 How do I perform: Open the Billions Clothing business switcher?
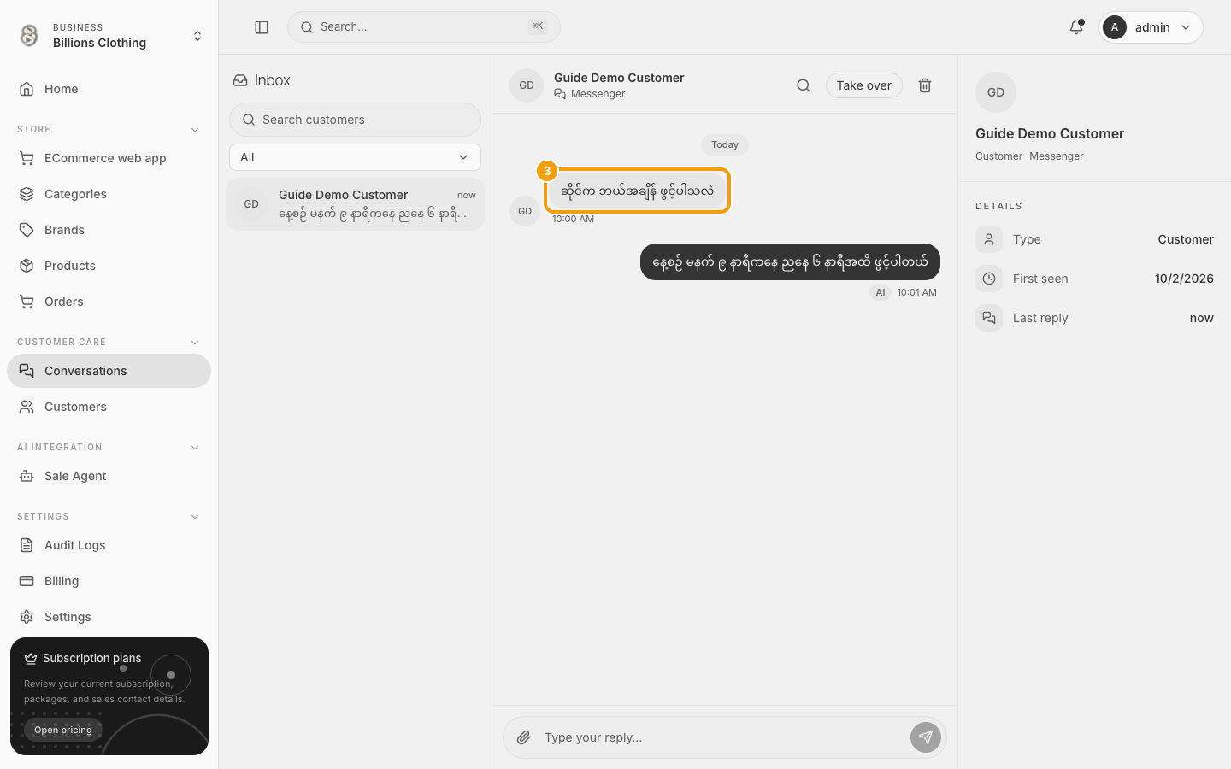(x=109, y=35)
